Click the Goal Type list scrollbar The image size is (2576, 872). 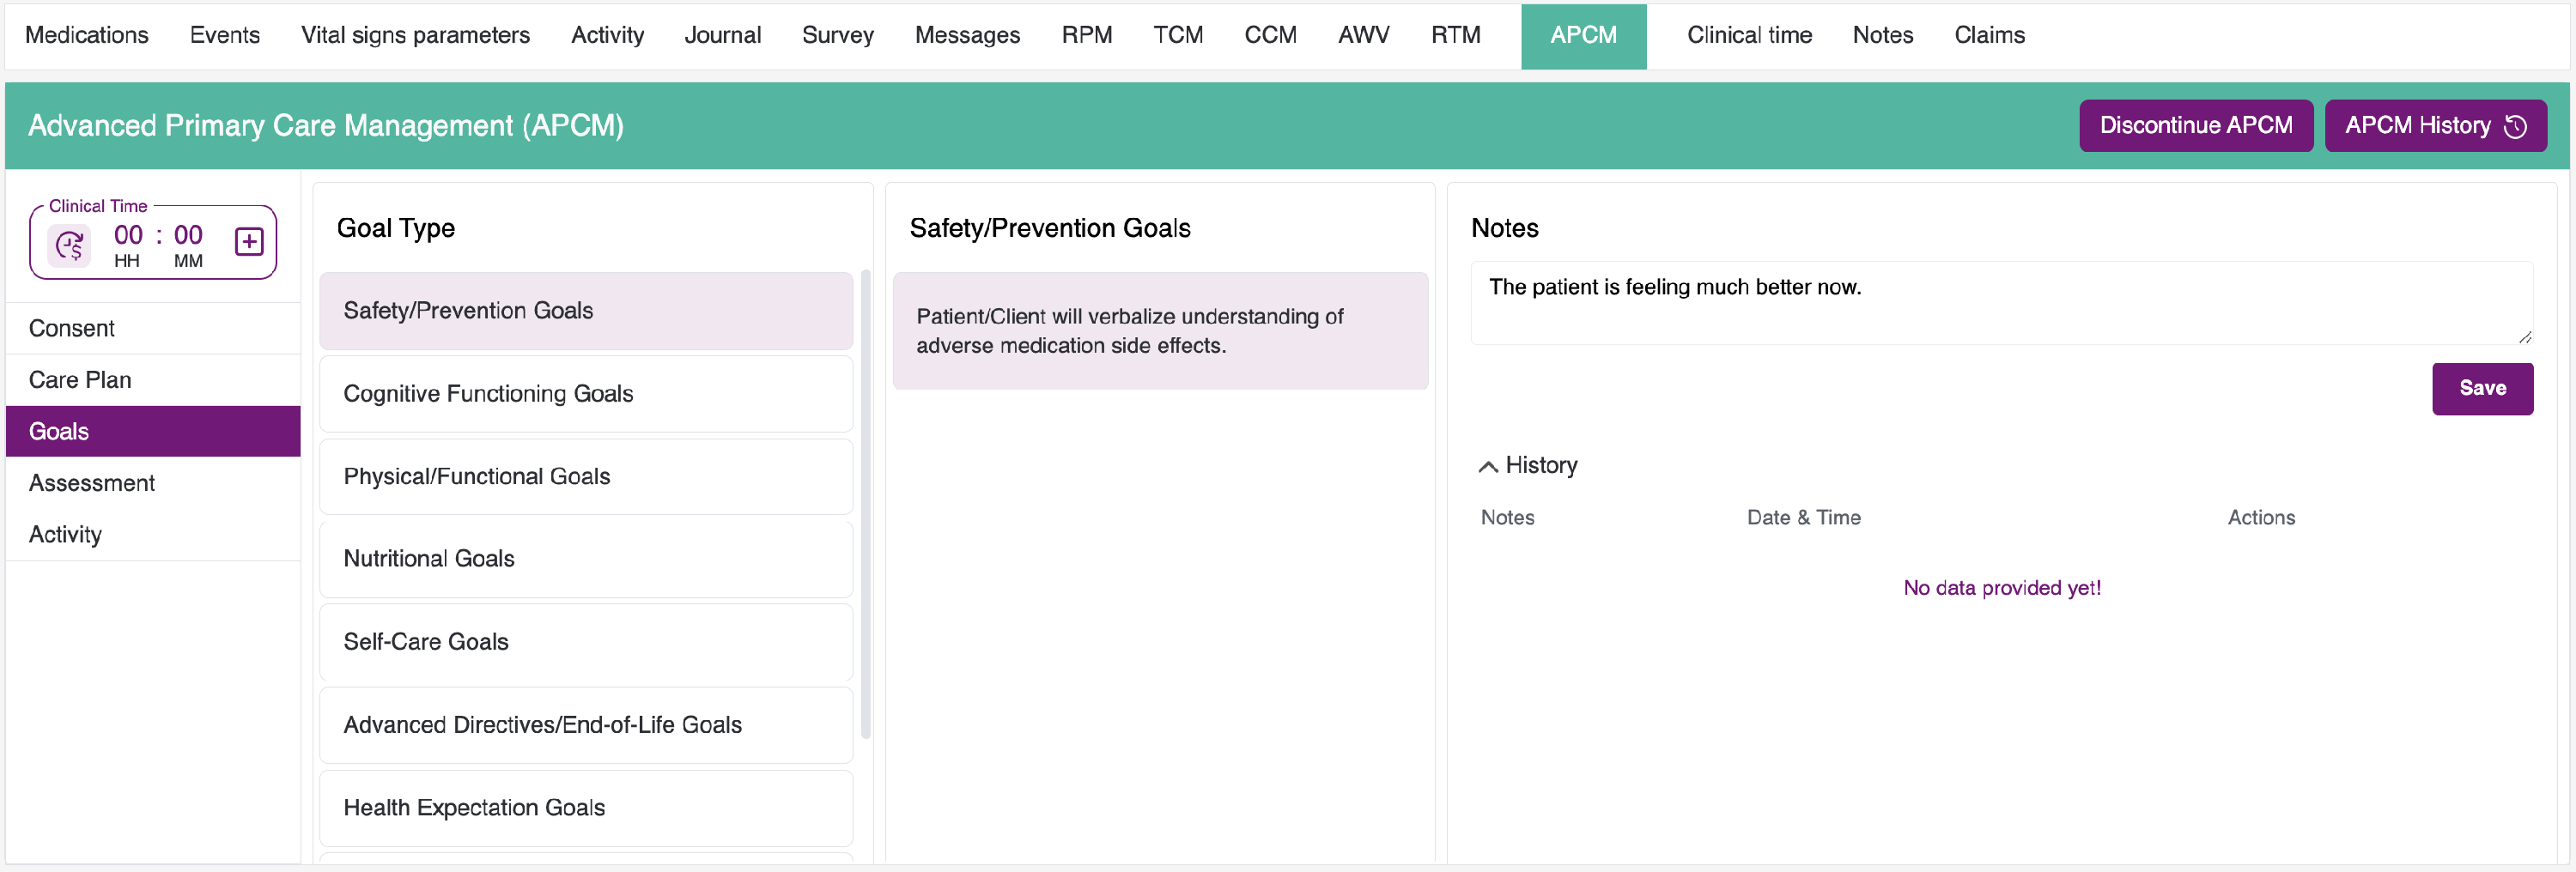coord(866,500)
